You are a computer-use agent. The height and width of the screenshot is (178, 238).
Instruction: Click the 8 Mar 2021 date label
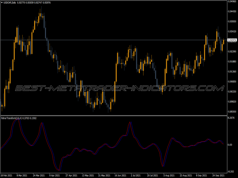(x=22, y=176)
